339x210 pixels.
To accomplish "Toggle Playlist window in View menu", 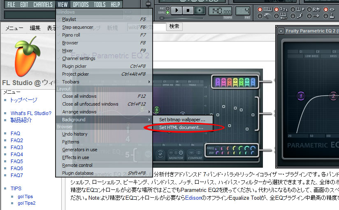I will [104, 19].
